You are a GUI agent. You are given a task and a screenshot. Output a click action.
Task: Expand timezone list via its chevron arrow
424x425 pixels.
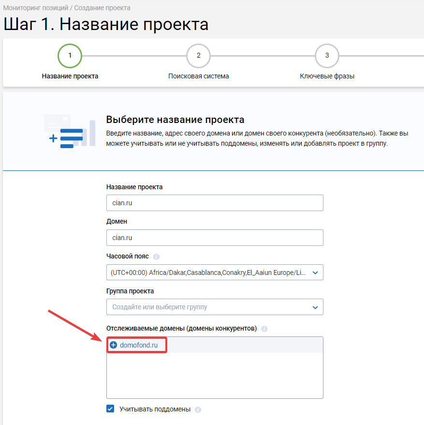pyautogui.click(x=315, y=273)
